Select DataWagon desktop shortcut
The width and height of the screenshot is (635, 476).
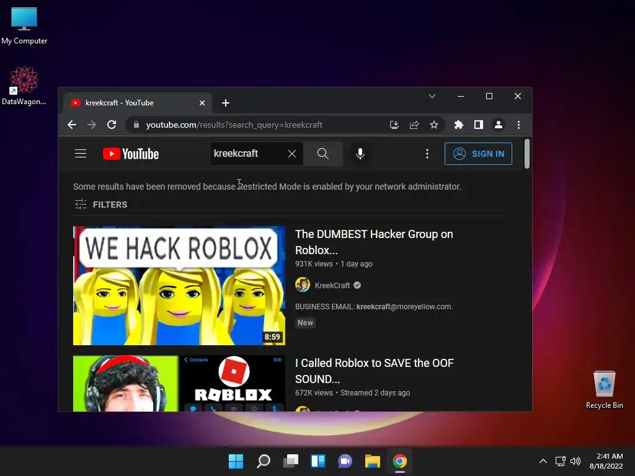[24, 86]
